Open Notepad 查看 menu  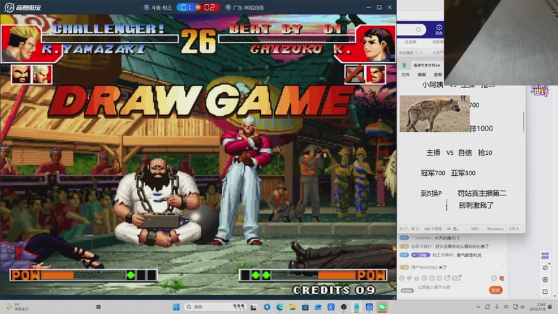438,75
